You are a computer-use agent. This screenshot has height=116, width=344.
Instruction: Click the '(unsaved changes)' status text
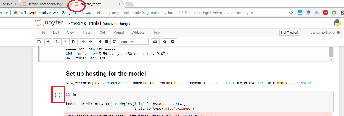point(118,24)
